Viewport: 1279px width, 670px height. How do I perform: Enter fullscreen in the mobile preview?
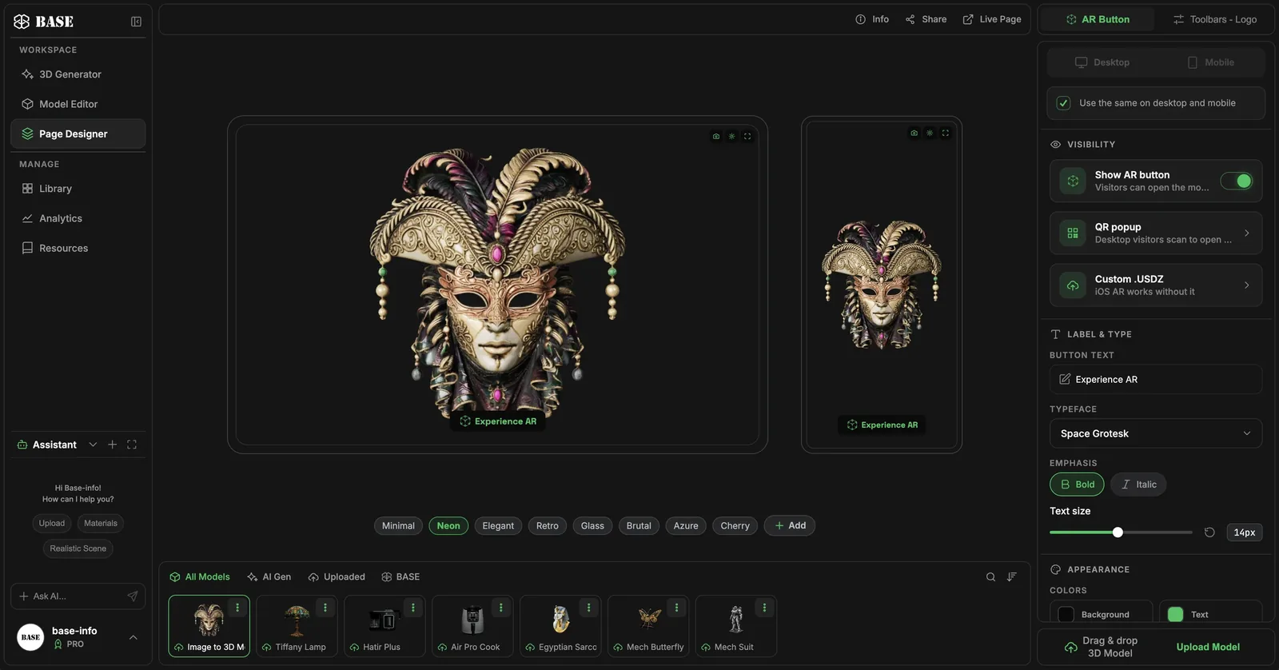pyautogui.click(x=946, y=133)
